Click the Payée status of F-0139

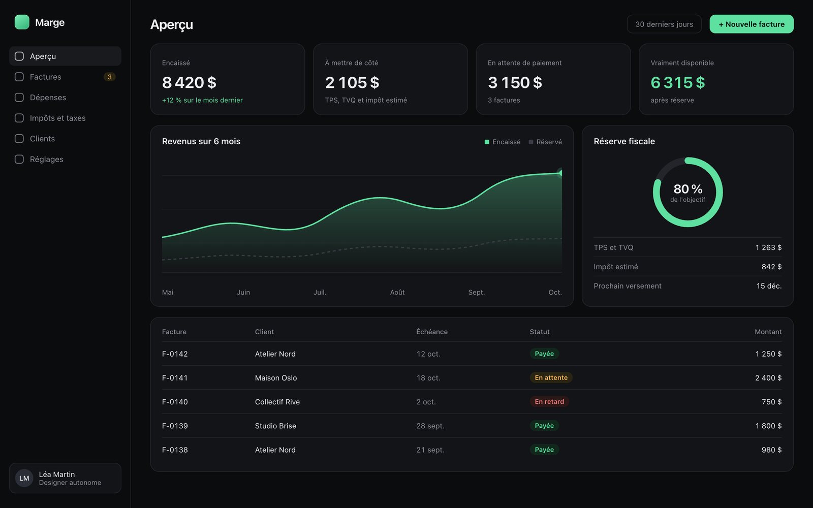pos(544,426)
